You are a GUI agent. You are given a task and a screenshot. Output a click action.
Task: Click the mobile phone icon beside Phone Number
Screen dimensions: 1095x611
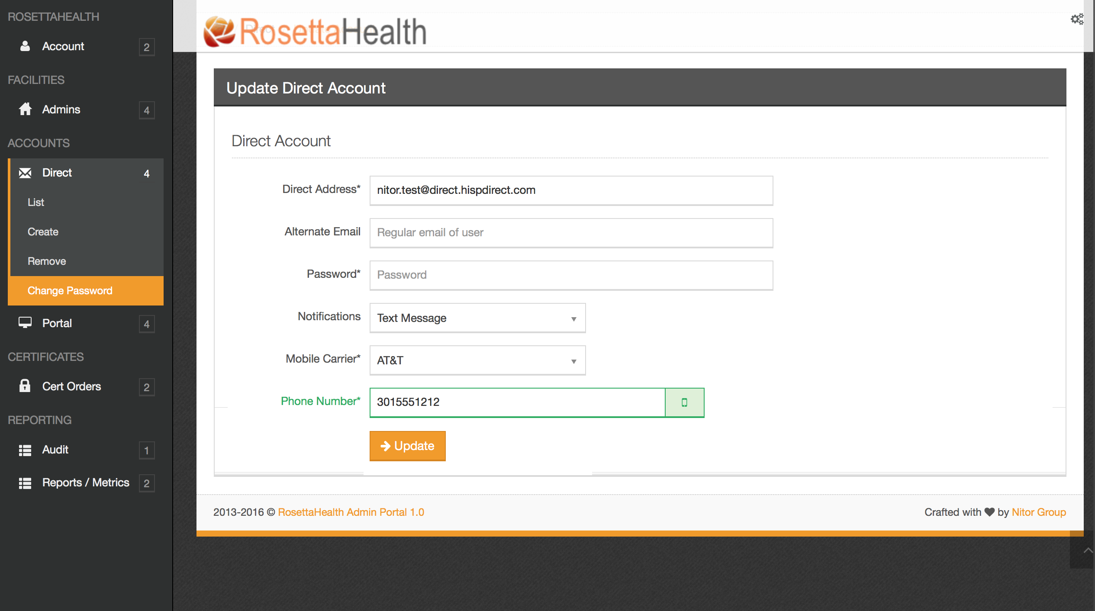pyautogui.click(x=684, y=402)
